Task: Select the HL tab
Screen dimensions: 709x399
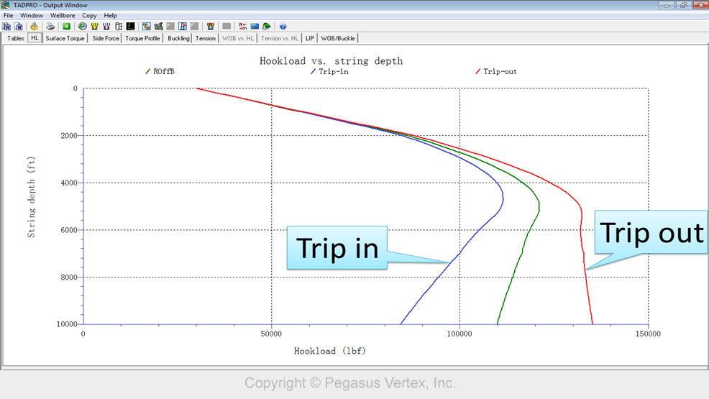Action: (35, 38)
